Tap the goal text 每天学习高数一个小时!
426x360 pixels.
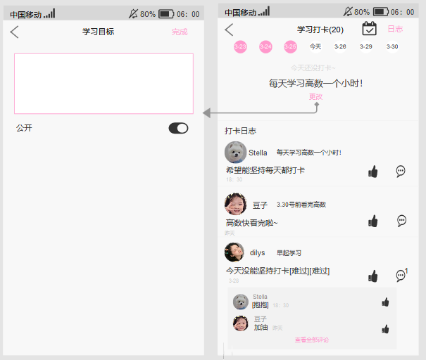(x=315, y=83)
